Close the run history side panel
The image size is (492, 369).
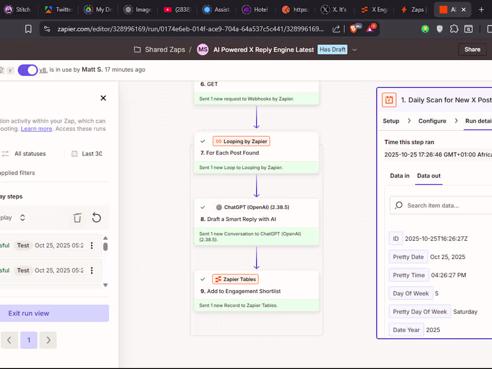103,98
